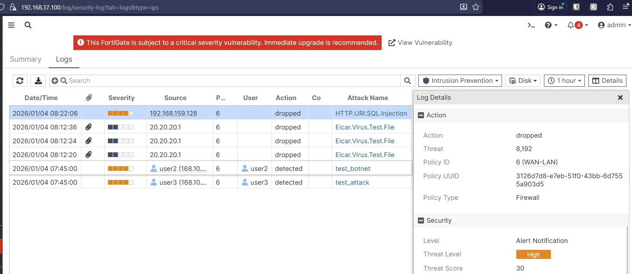Viewport: 632px width, 274px height.
Task: Click the paperclip on the 08:12:36 log entry
Action: [x=89, y=127]
